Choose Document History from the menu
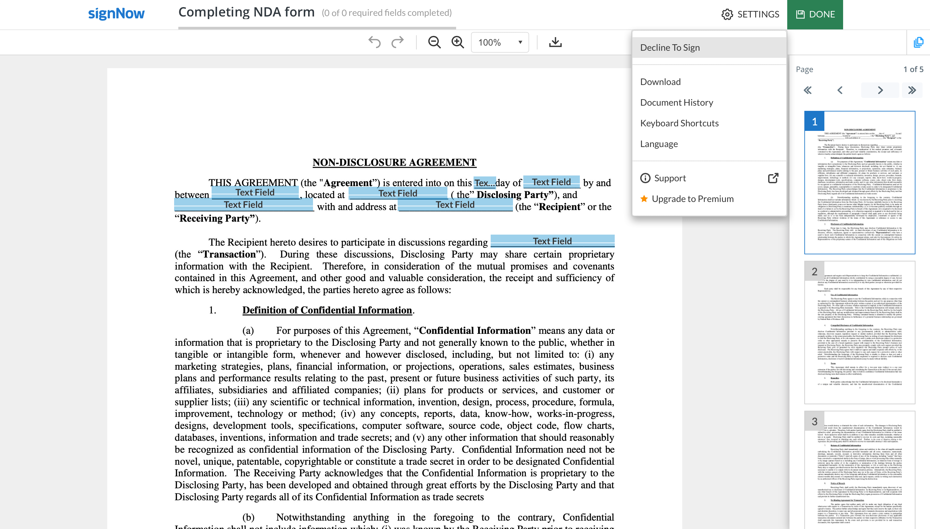Viewport: 930px width, 529px height. point(676,102)
